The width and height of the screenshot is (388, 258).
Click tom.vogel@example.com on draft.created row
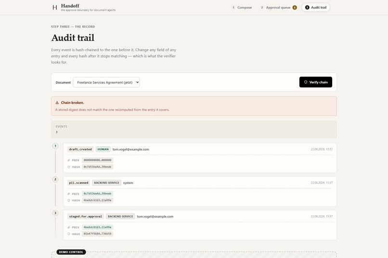130,149
